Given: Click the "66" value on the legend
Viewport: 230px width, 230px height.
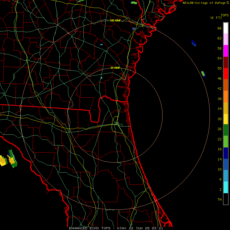Looking at the screenshot, I should 220,28.
